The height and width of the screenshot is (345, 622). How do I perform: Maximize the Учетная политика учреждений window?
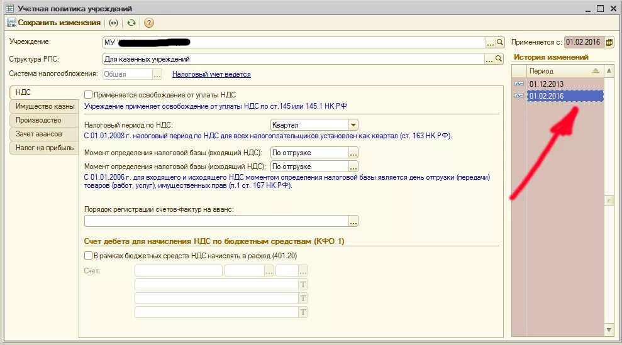[x=600, y=9]
